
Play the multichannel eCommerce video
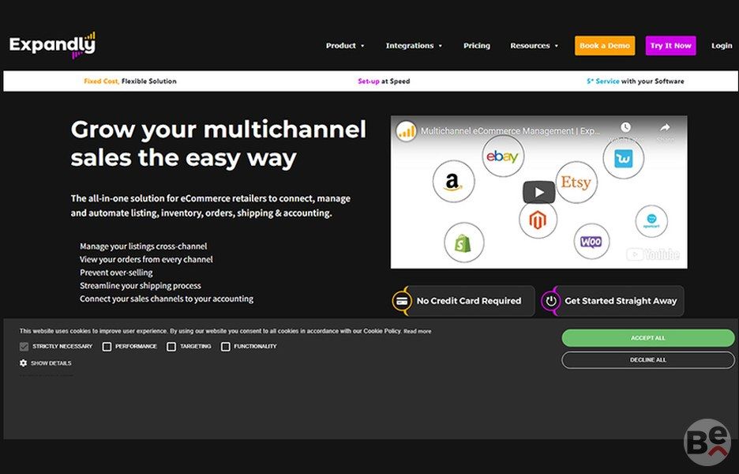click(x=538, y=192)
